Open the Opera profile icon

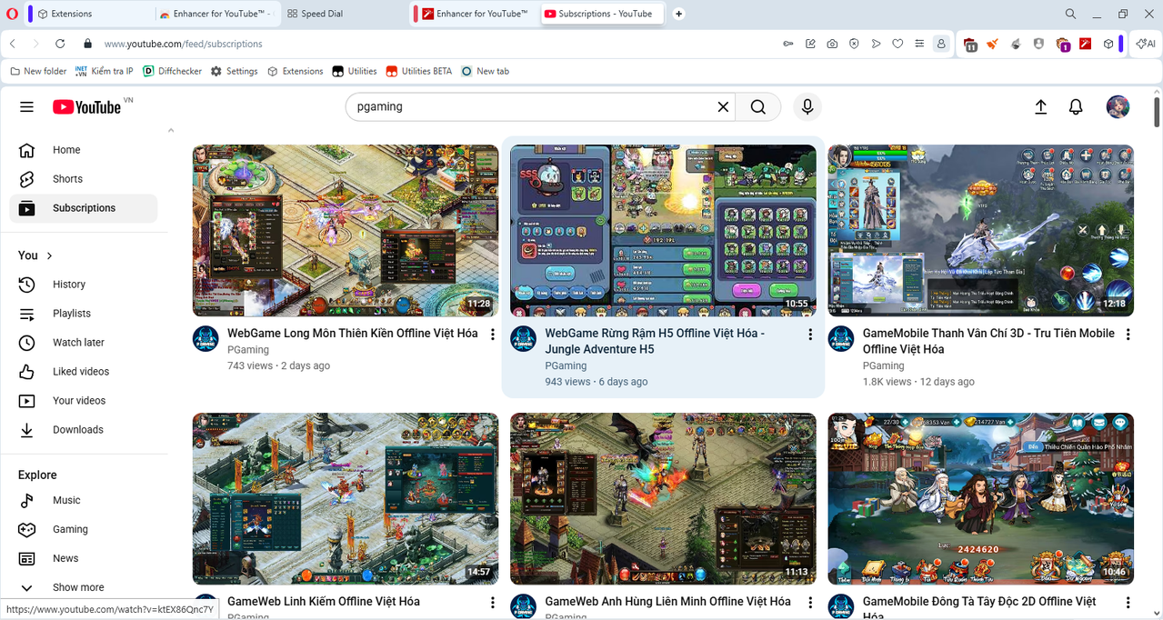point(941,44)
